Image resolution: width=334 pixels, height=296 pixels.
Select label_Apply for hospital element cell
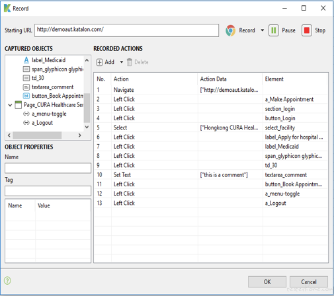(x=295, y=137)
